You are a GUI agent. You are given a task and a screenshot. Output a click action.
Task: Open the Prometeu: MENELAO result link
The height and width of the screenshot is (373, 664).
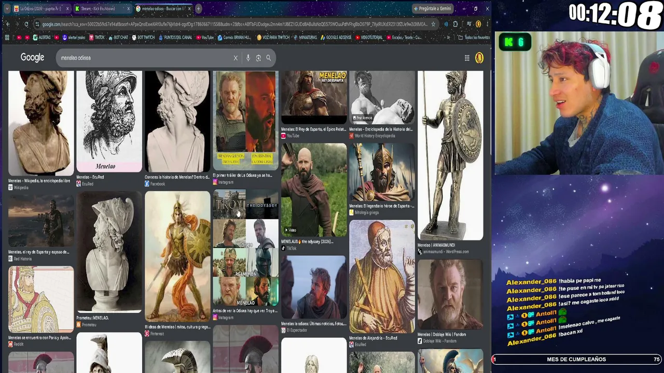pyautogui.click(x=92, y=318)
